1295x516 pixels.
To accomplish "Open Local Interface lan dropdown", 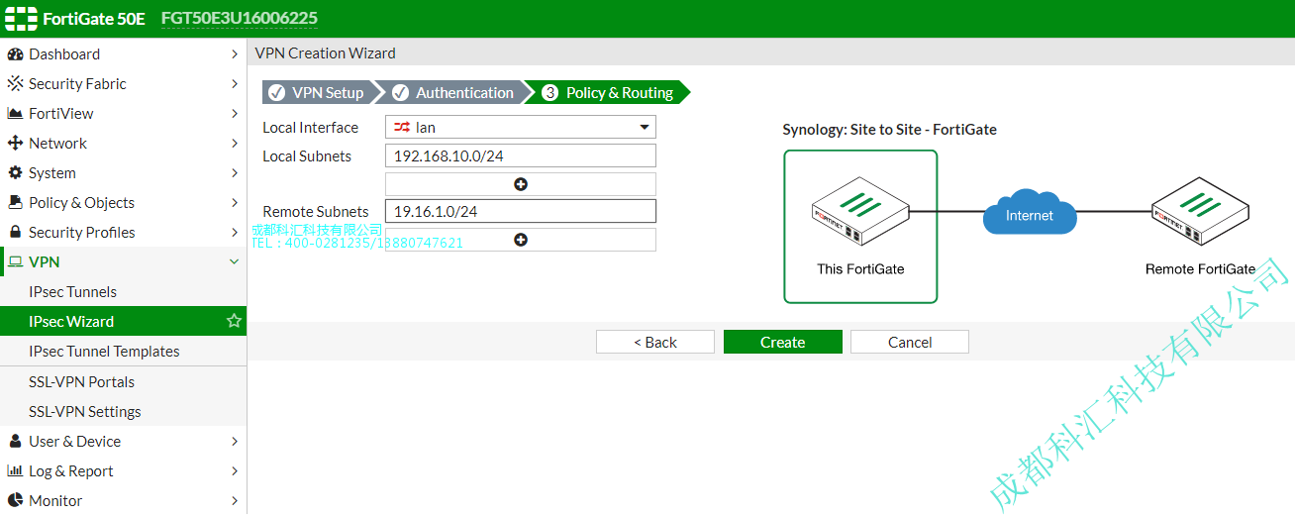I will click(x=521, y=127).
